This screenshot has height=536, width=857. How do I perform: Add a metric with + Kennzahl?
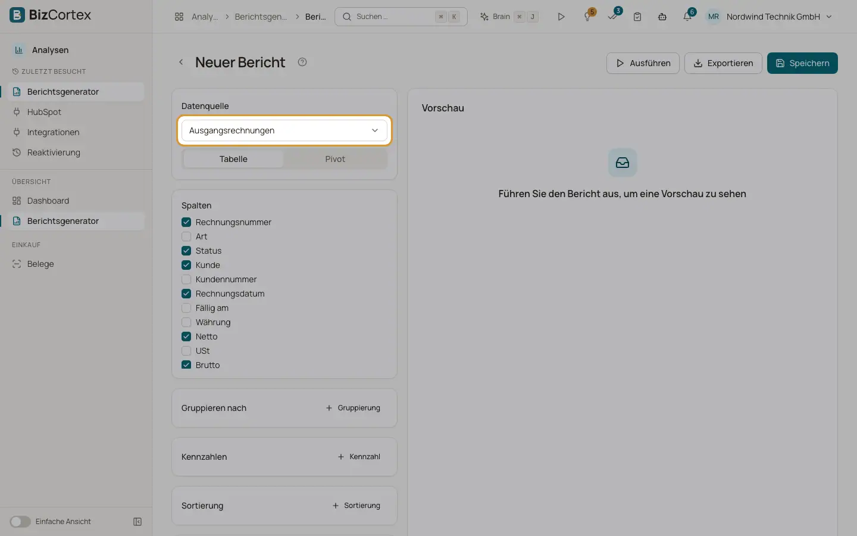click(359, 457)
